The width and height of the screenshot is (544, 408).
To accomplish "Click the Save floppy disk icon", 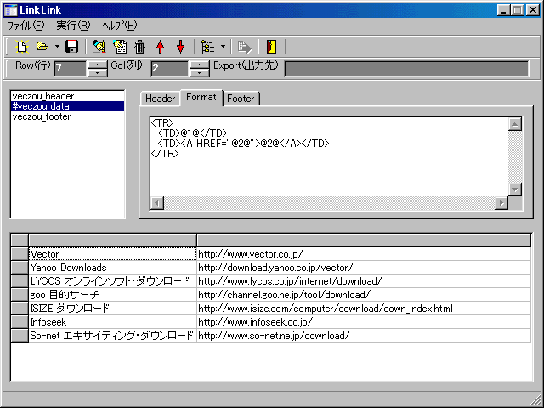I will pyautogui.click(x=71, y=47).
